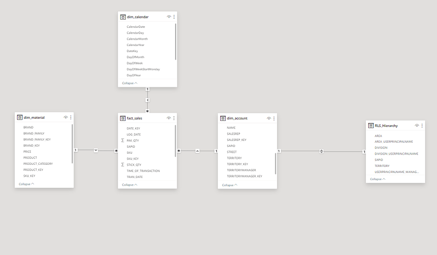Image resolution: width=437 pixels, height=255 pixels.
Task: Toggle the eye icon on fact_sales
Action: tap(168, 118)
